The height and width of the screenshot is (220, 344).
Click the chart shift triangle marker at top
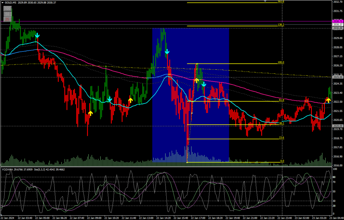click(x=265, y=1)
